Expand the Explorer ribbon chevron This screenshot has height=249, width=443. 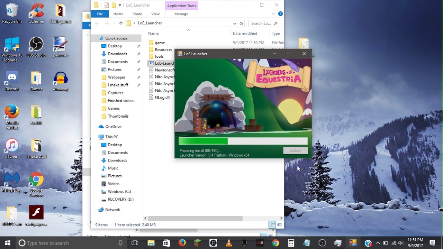click(273, 14)
